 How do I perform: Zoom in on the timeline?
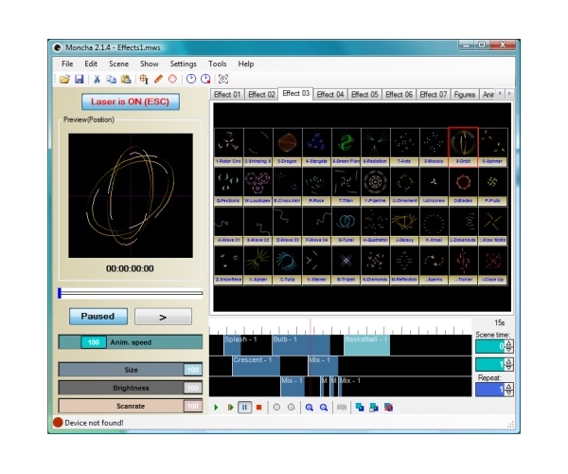309,408
